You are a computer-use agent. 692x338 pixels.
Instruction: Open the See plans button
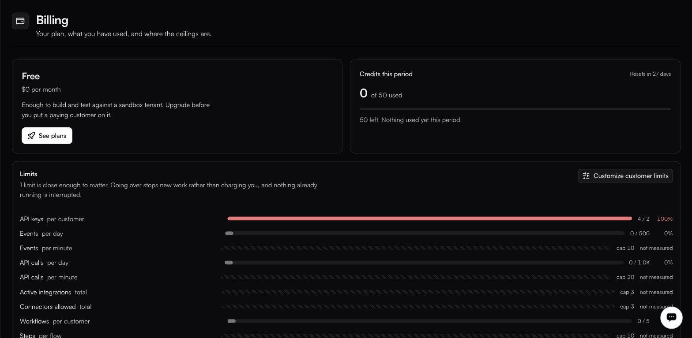47,136
